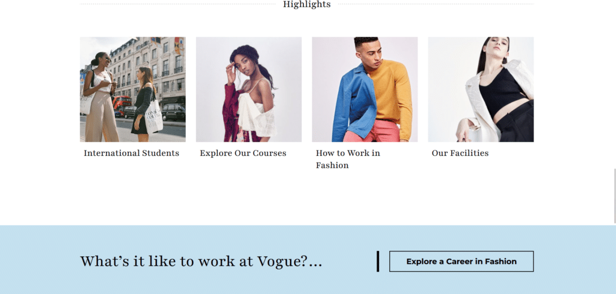Screen dimensions: 616x294
Task: Click the red bus in the street photo
Action: [x=122, y=104]
